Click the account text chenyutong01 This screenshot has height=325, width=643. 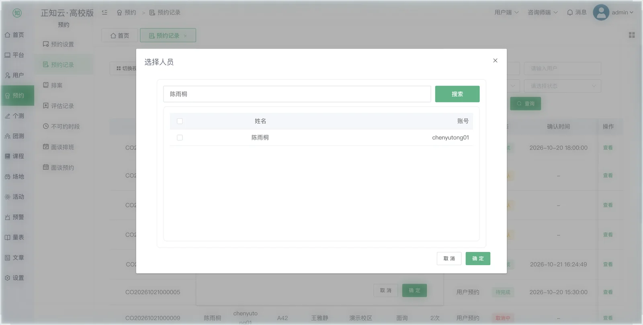click(x=451, y=137)
